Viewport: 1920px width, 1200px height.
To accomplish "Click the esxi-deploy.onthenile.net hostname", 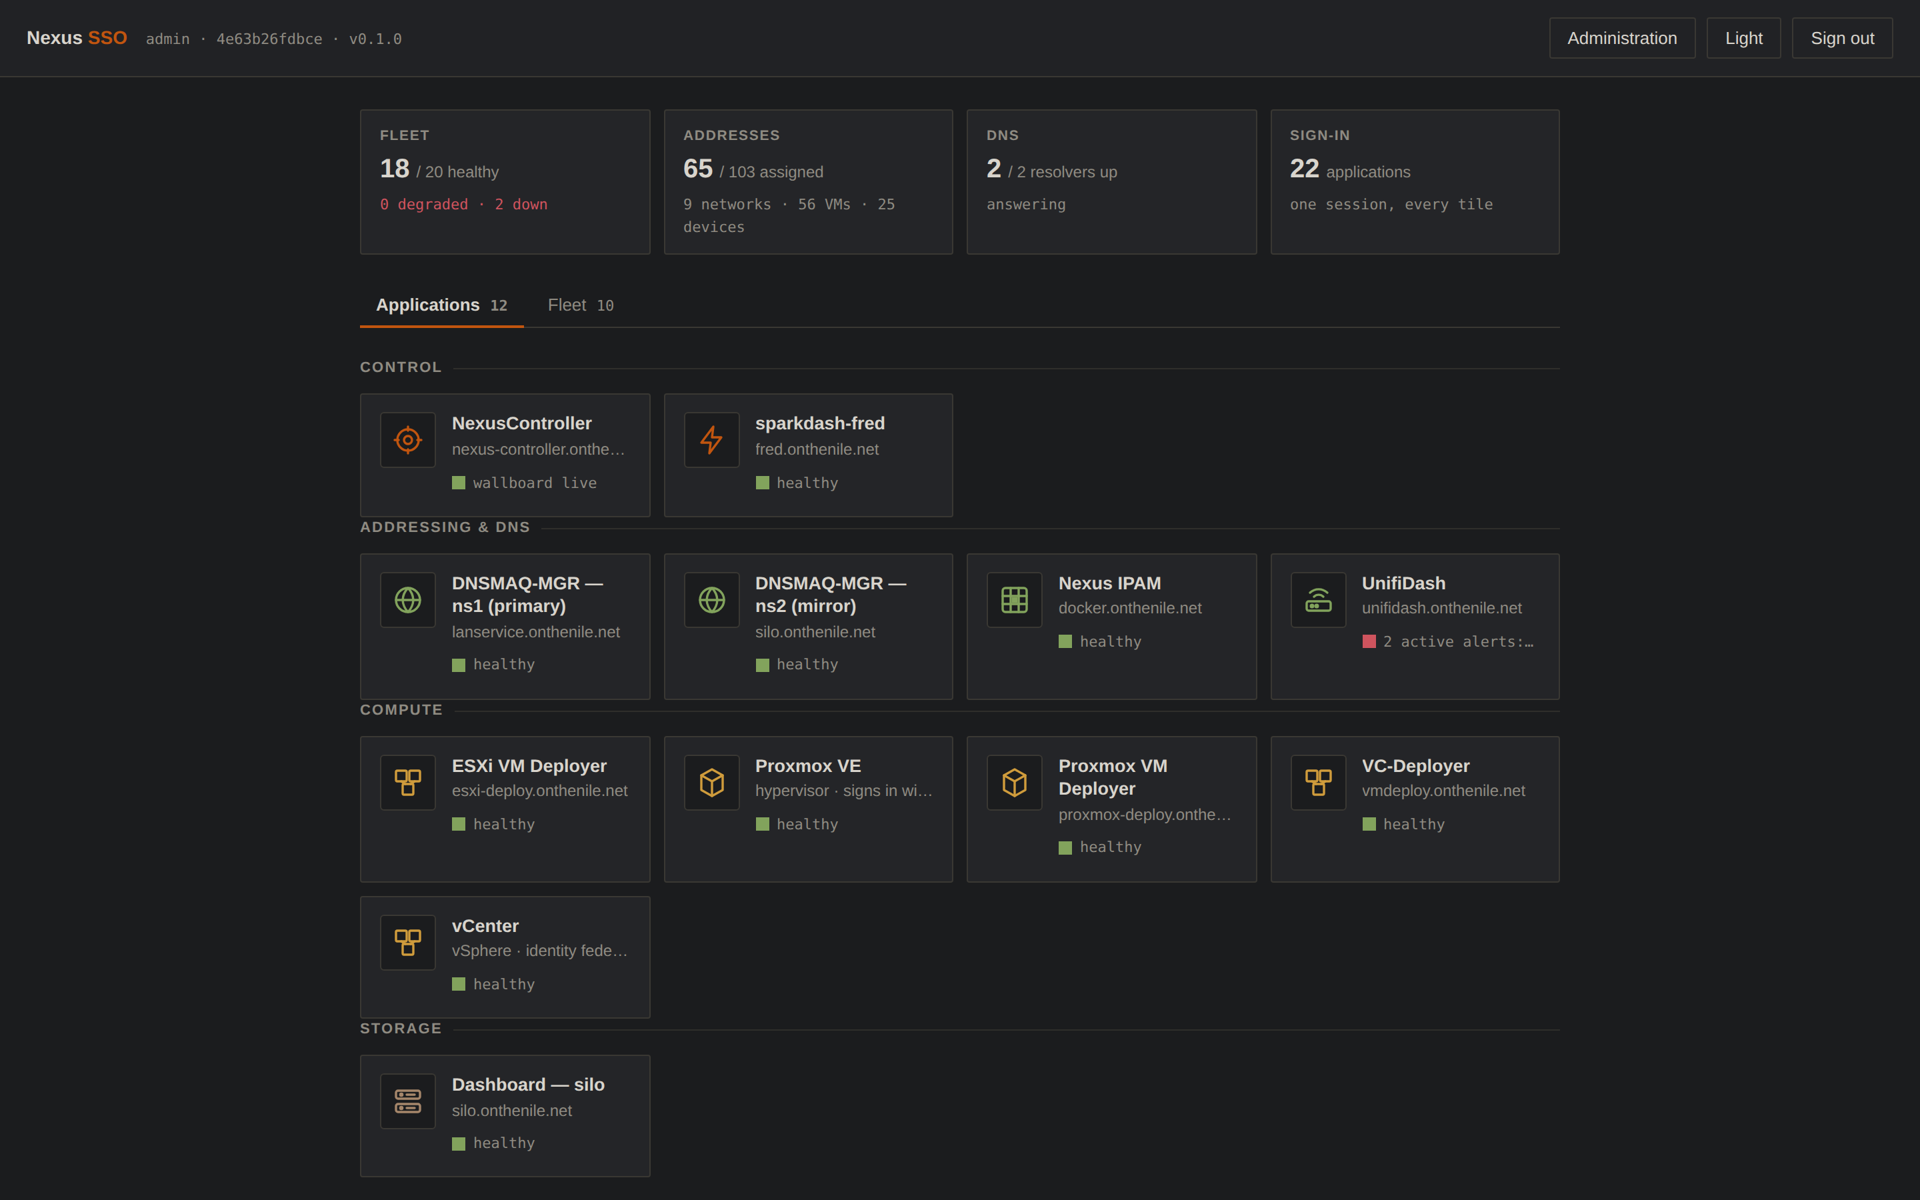I will (x=539, y=791).
